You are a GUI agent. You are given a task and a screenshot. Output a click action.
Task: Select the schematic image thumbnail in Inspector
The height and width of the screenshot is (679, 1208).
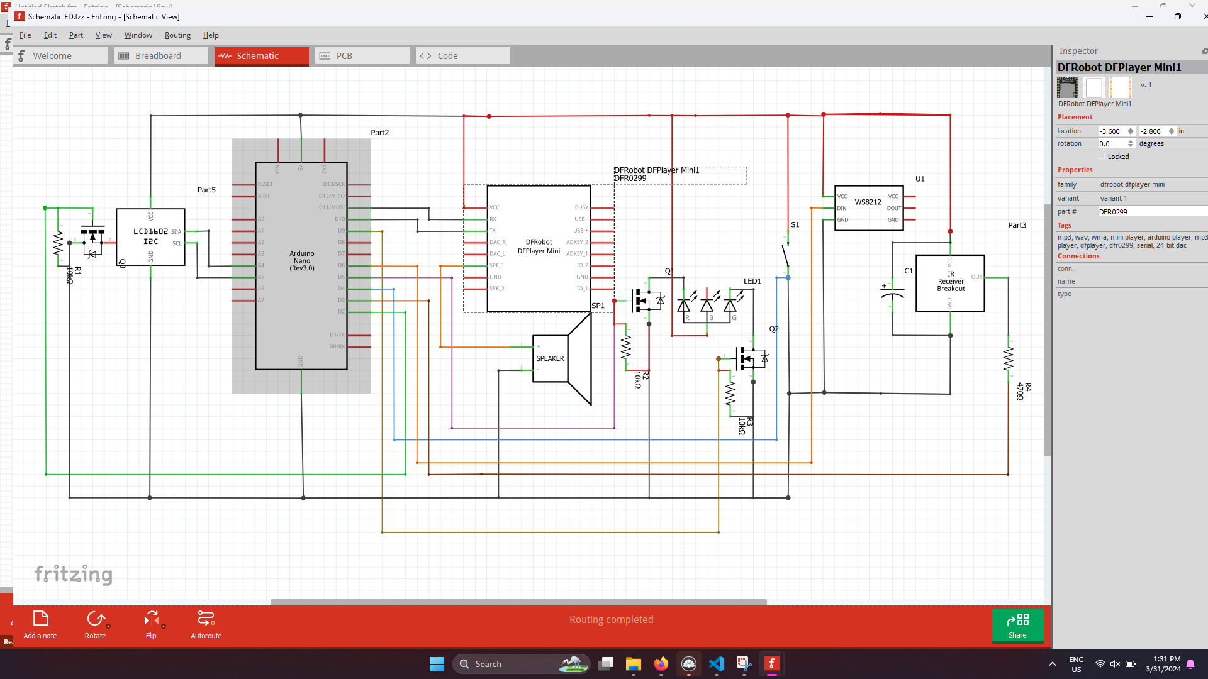pyautogui.click(x=1094, y=87)
